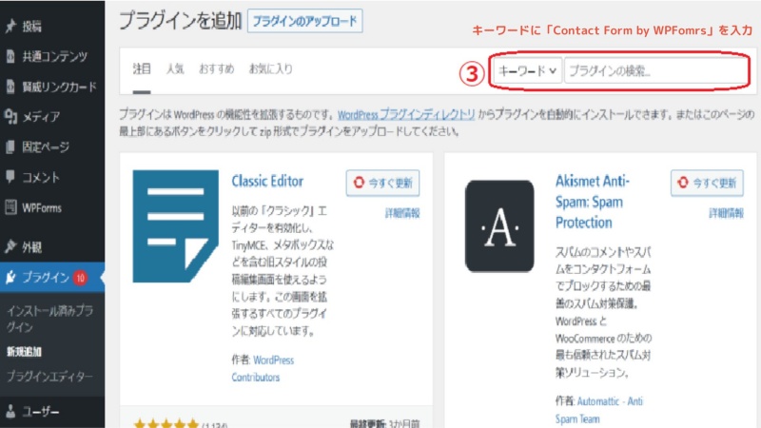Image resolution: width=761 pixels, height=428 pixels.
Task: Update Classic Editor with 今すぐ更新
Action: pos(383,183)
